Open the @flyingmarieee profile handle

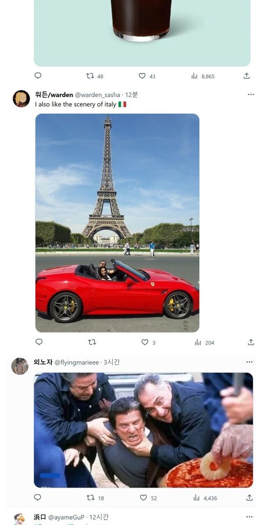click(x=77, y=363)
